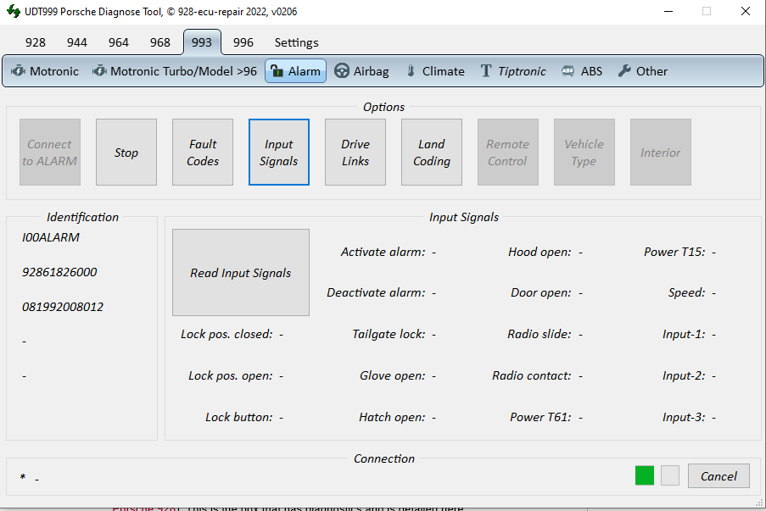766x511 pixels.
Task: Open Fault Codes option
Action: click(203, 153)
